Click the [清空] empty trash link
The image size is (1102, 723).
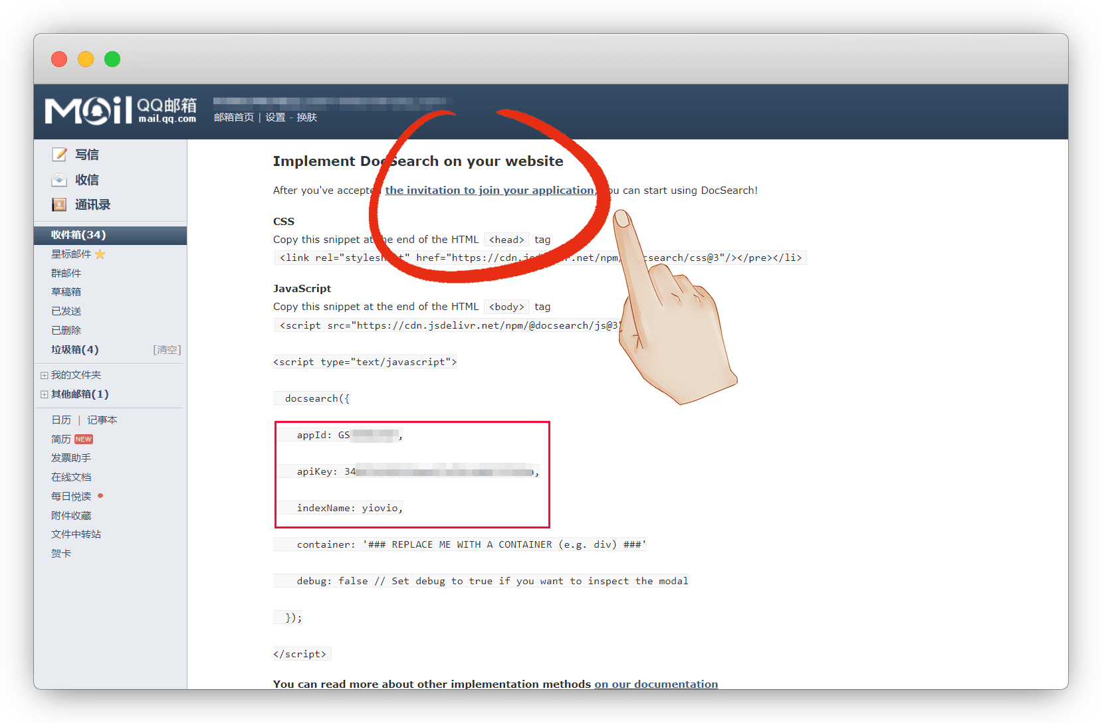coord(167,350)
